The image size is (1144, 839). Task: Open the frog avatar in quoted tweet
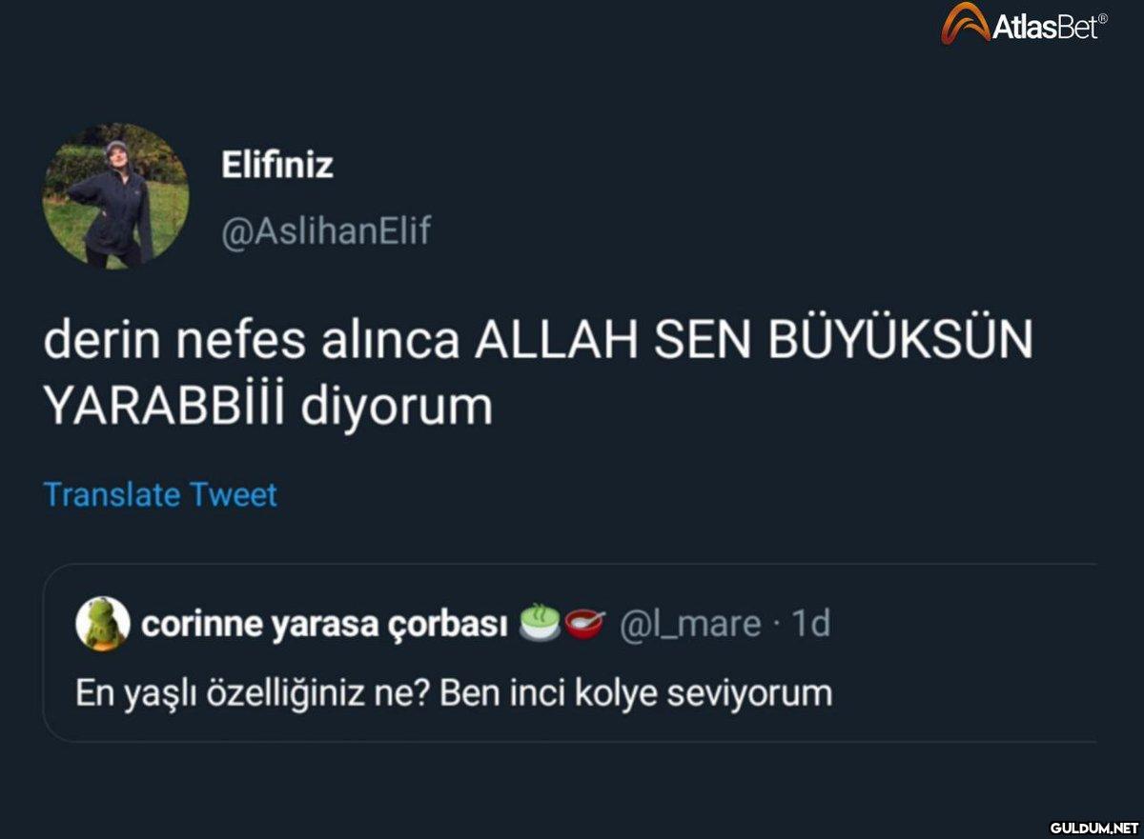(x=103, y=624)
